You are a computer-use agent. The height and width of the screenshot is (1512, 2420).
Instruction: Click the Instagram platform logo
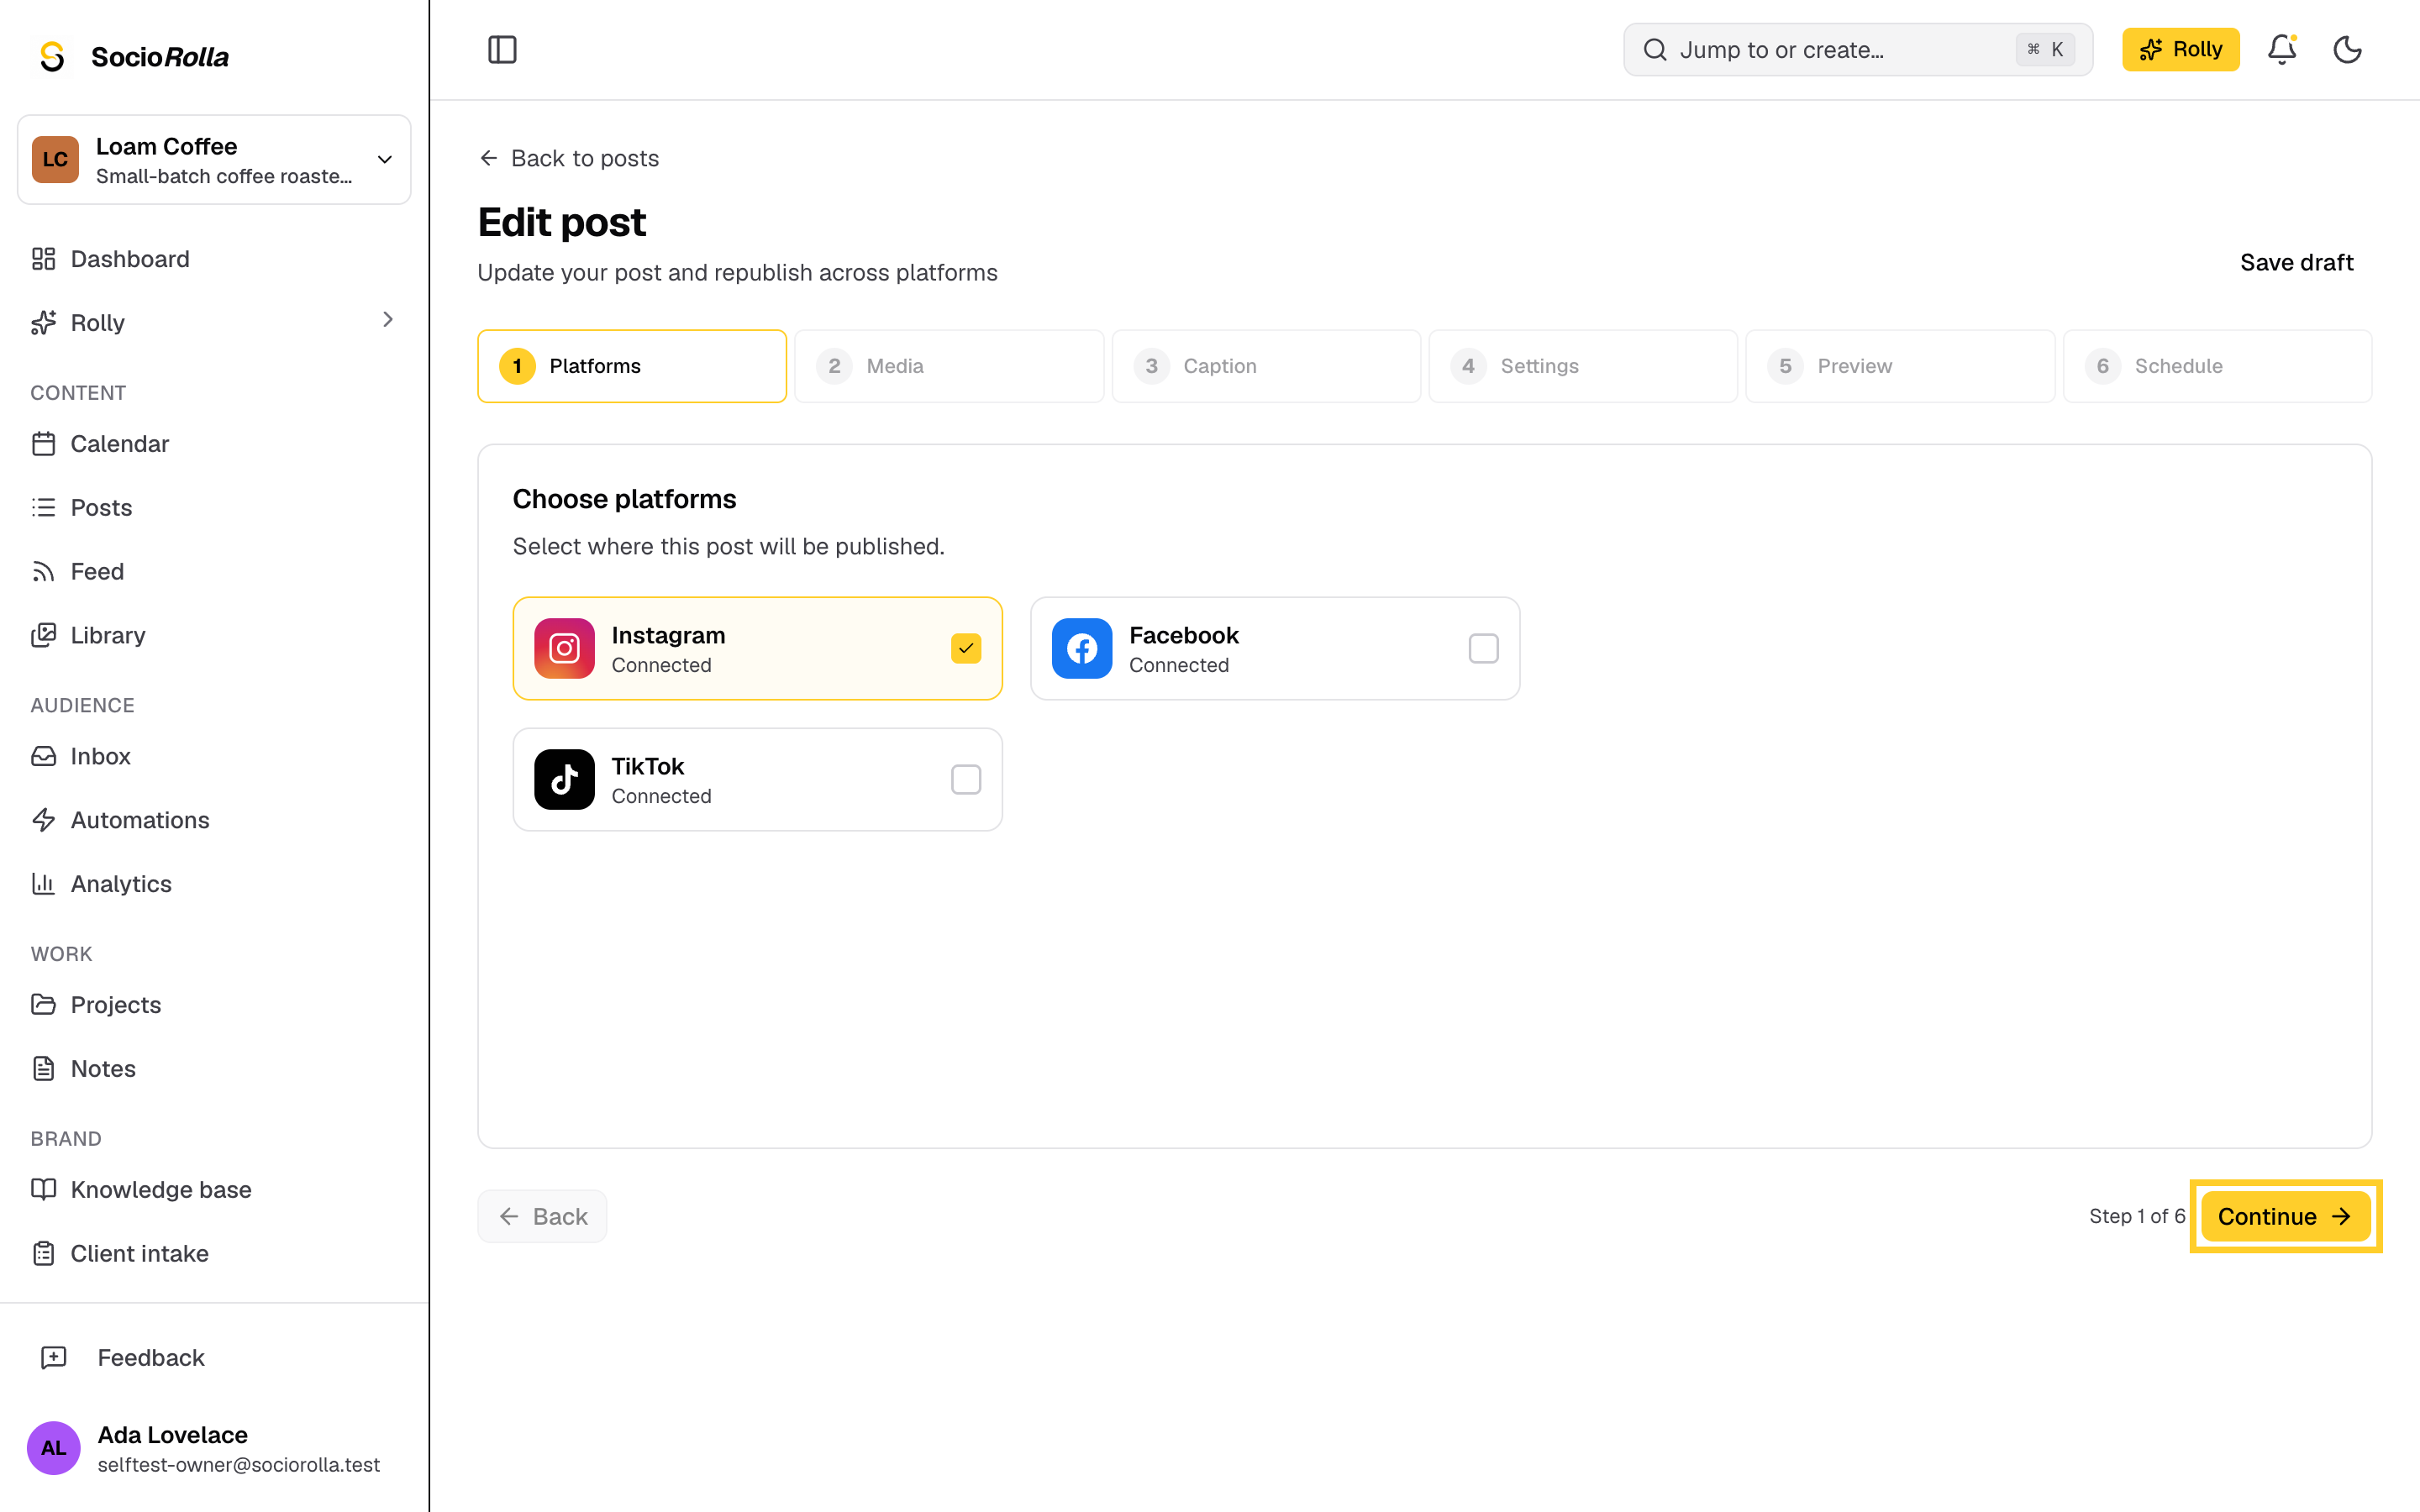[564, 648]
